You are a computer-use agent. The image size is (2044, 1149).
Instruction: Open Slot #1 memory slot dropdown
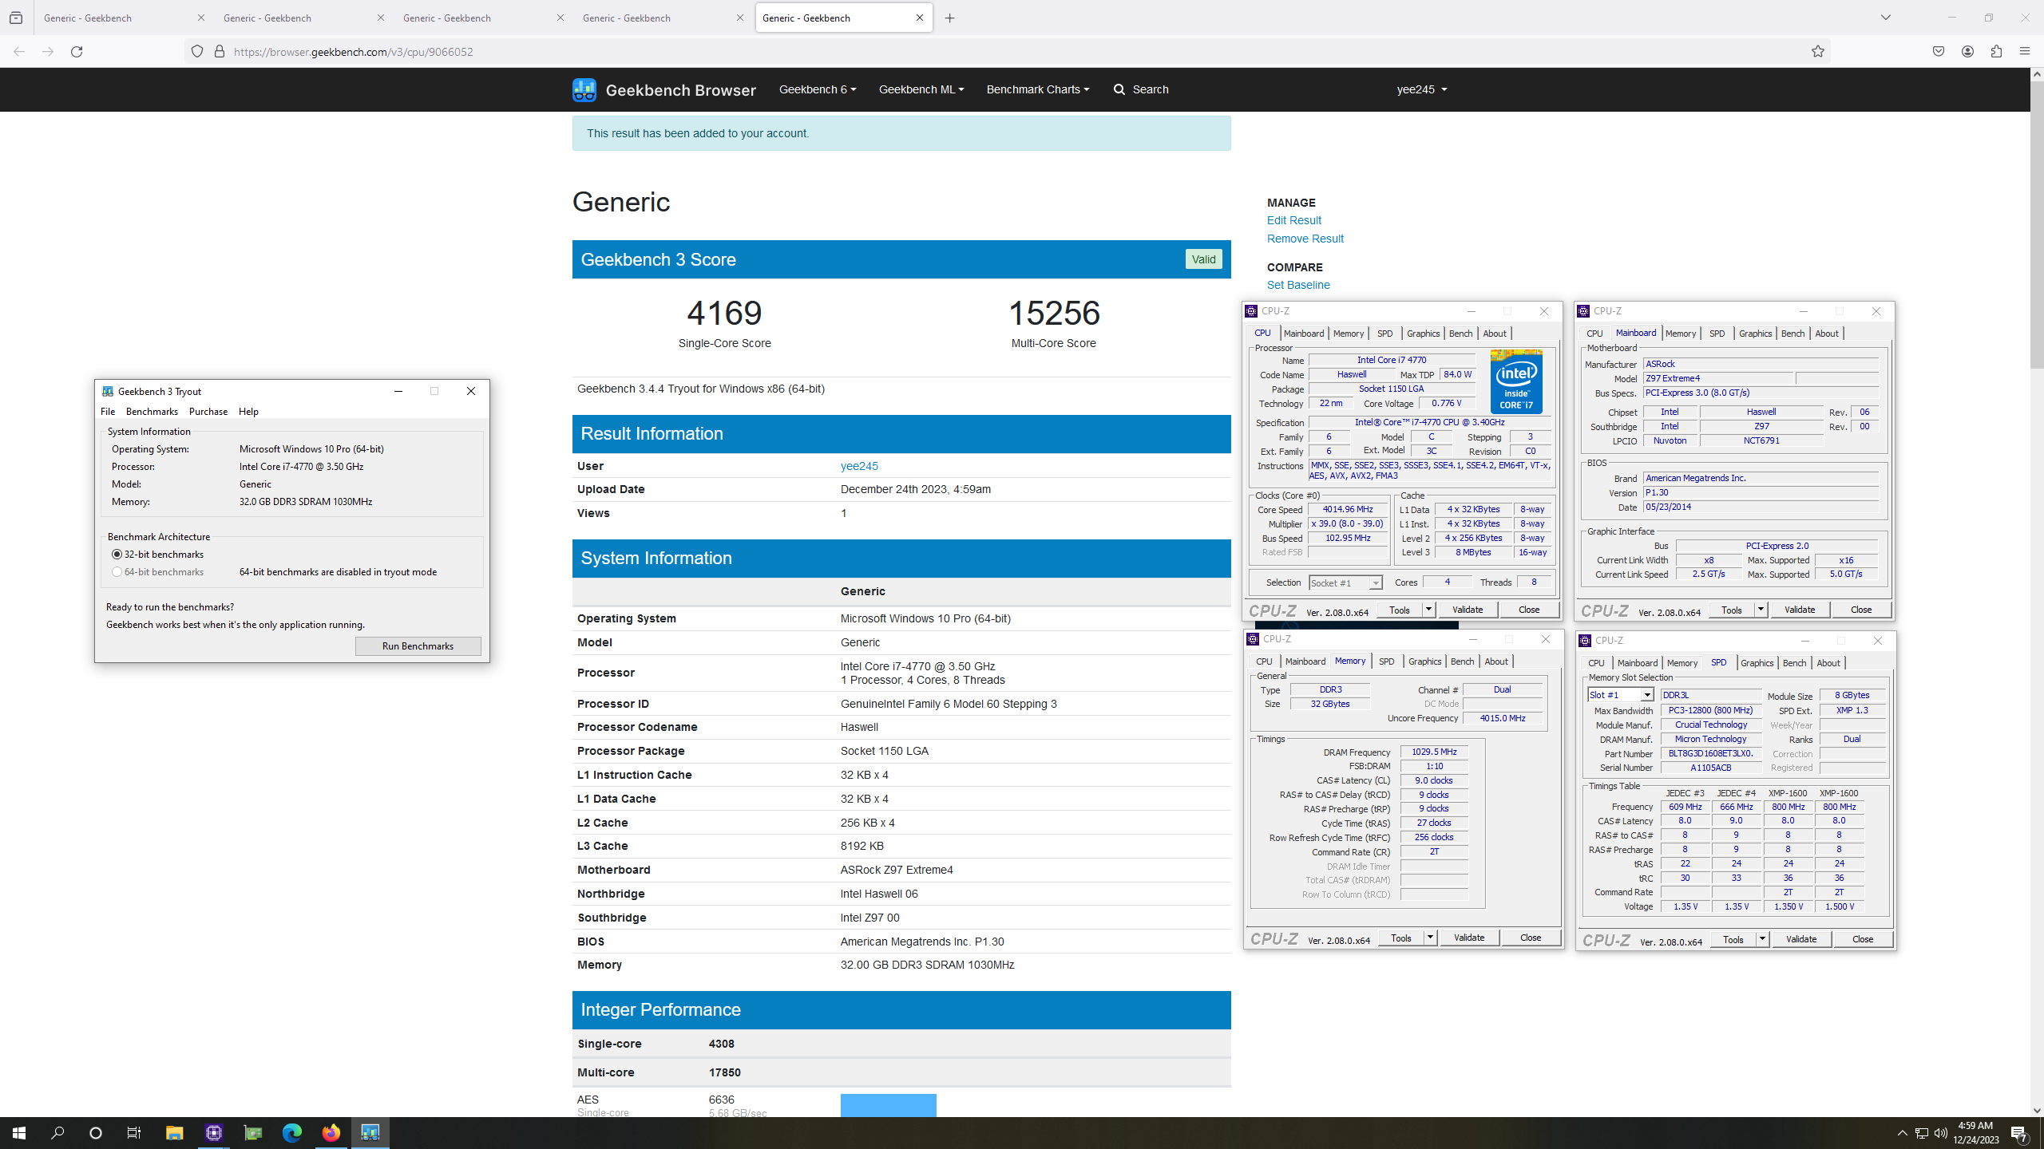point(1620,695)
